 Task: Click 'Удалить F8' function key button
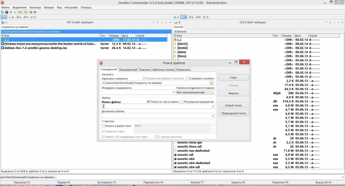pyautogui.click(x=238, y=182)
